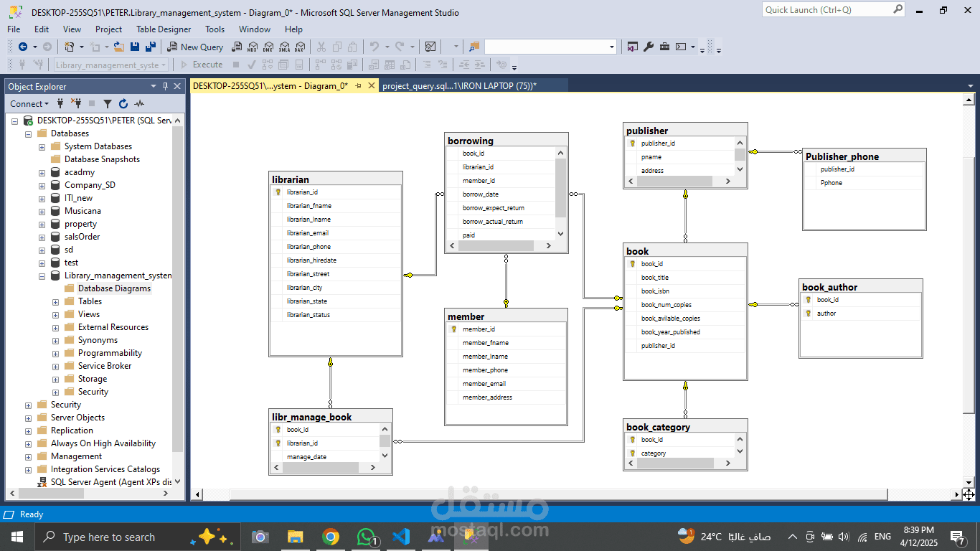This screenshot has width=980, height=551.
Task: Click the wrench Properties icon
Action: [x=649, y=47]
